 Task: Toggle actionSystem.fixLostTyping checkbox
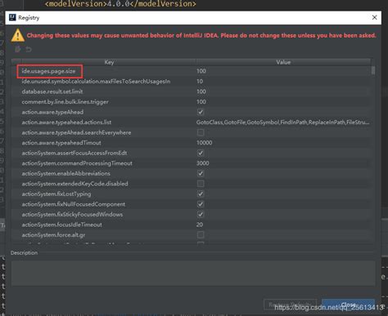[201, 194]
